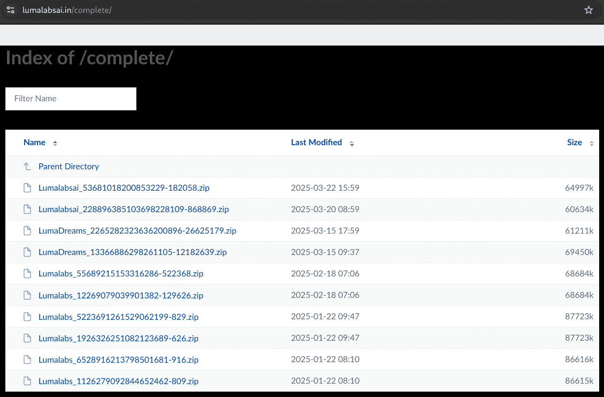Sort by the Size column header

(575, 143)
